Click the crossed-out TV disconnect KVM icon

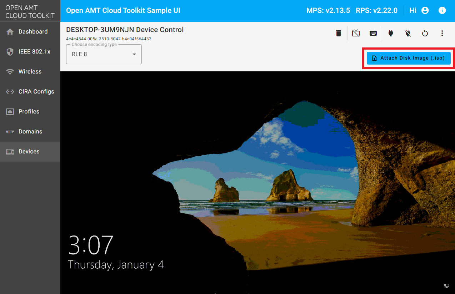click(356, 33)
